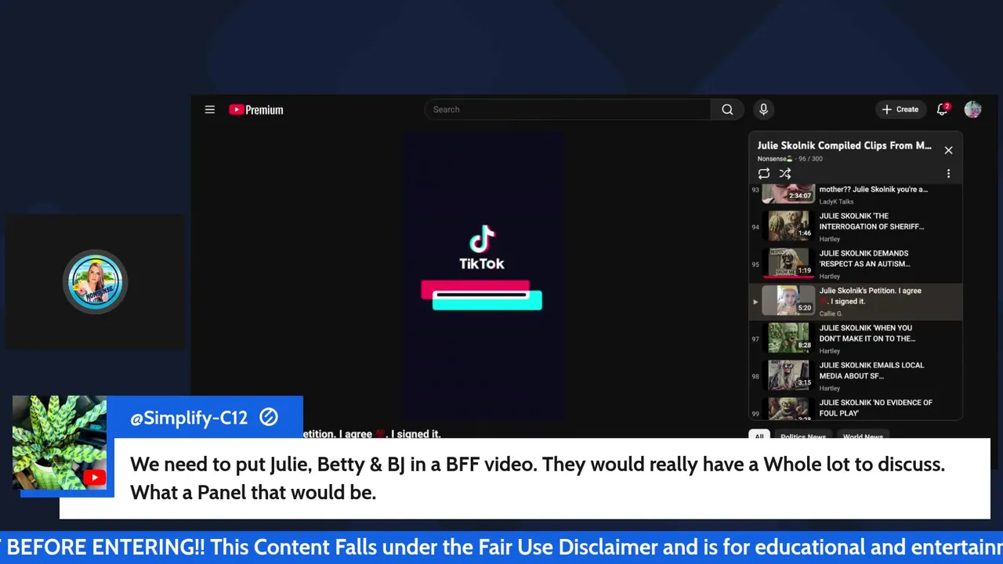The image size is (1003, 564).
Task: Click the commenter's plant avatar
Action: [60, 443]
